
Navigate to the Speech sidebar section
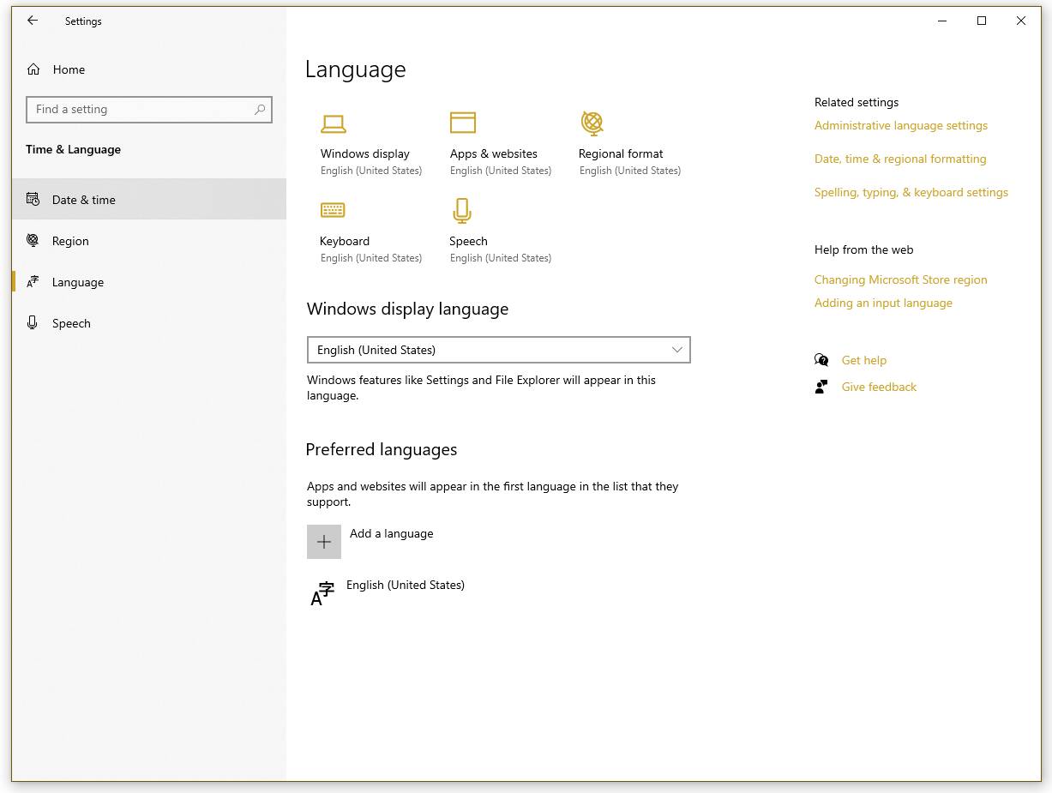tap(71, 323)
